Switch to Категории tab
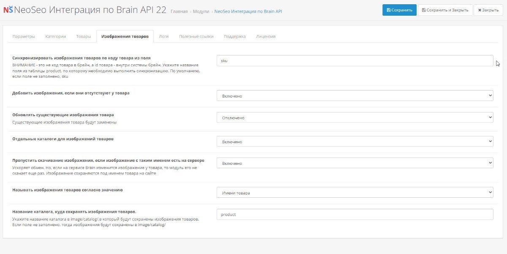This screenshot has width=507, height=254. [x=56, y=36]
